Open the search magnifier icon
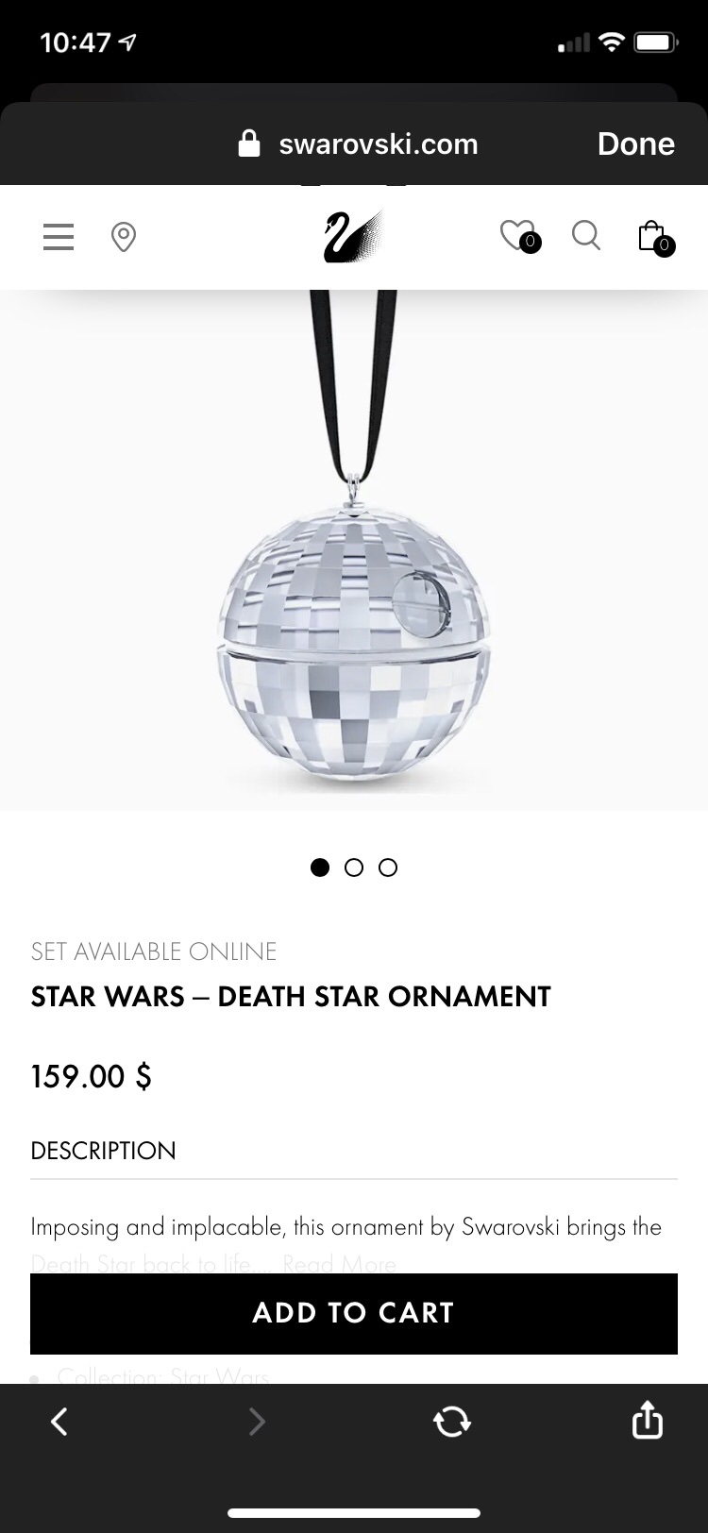The image size is (708, 1533). [x=586, y=235]
